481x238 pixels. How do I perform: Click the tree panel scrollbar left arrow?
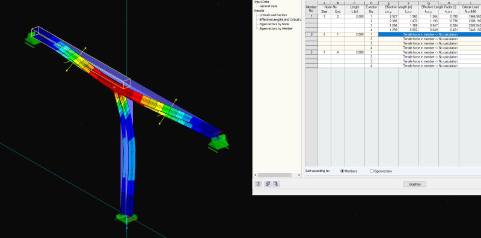click(256, 175)
